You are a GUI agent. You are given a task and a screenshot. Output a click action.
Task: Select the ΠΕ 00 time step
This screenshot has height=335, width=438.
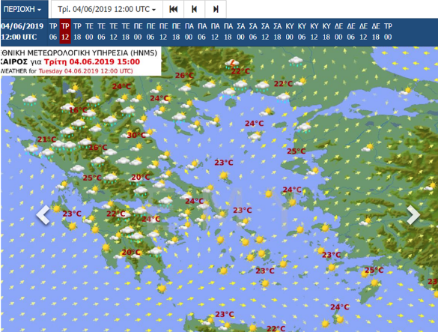138,31
